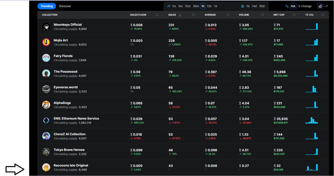Click the ENS Ethereum Name Service logo

(x=46, y=120)
